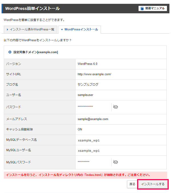Click the red index.html deletion warning text

(x=78, y=175)
